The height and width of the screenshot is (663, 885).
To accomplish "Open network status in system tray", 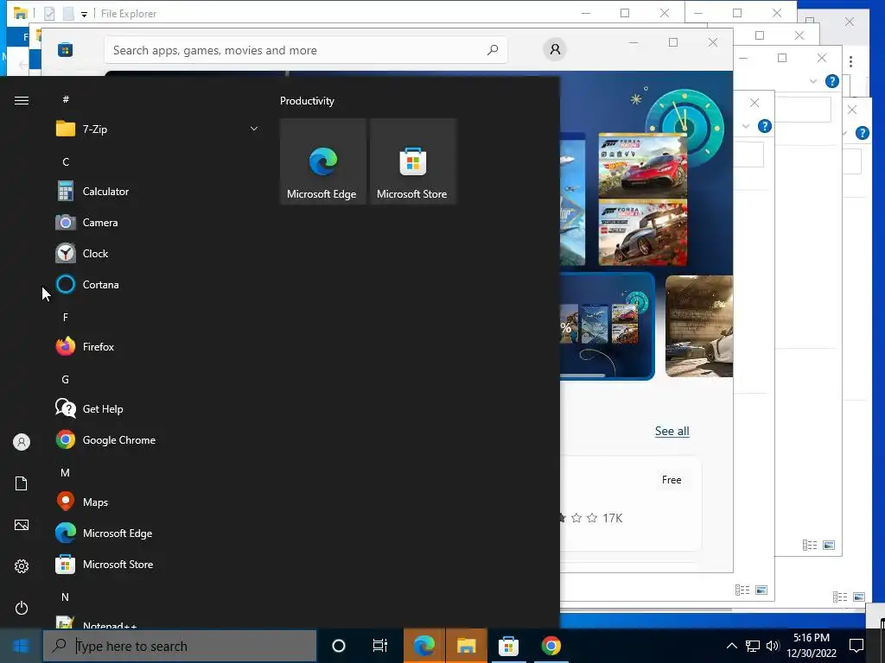I will click(x=753, y=646).
